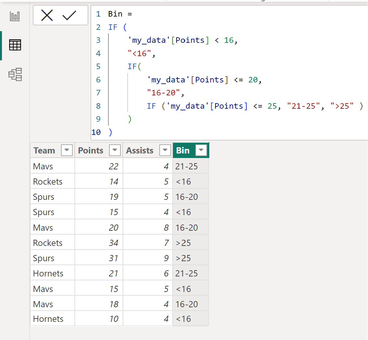Select Points cell with value 20
This screenshot has width=368, height=340.
click(x=99, y=227)
